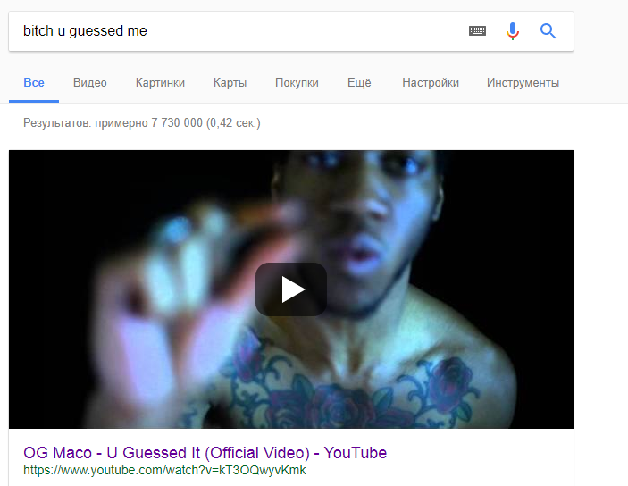
Task: Go to the Карты tab
Action: [x=230, y=83]
